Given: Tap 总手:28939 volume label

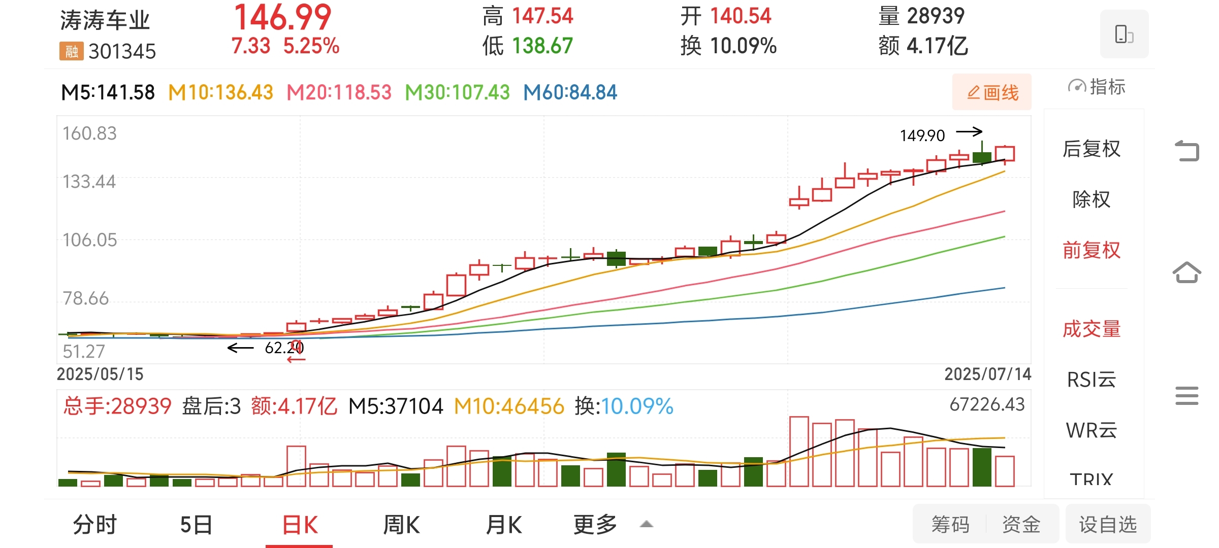Looking at the screenshot, I should tap(117, 406).
